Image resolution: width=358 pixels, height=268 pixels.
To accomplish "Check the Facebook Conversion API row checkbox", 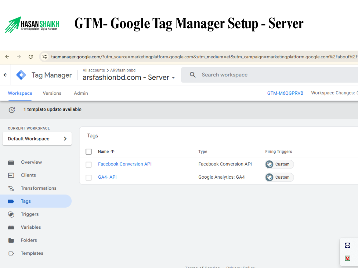I will [x=89, y=164].
